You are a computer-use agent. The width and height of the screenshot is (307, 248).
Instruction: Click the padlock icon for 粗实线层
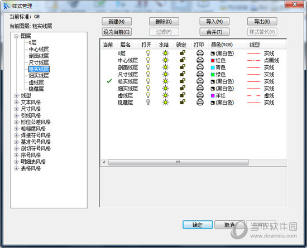(x=183, y=81)
